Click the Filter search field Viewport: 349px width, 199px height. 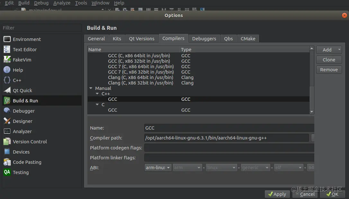[x=42, y=28]
